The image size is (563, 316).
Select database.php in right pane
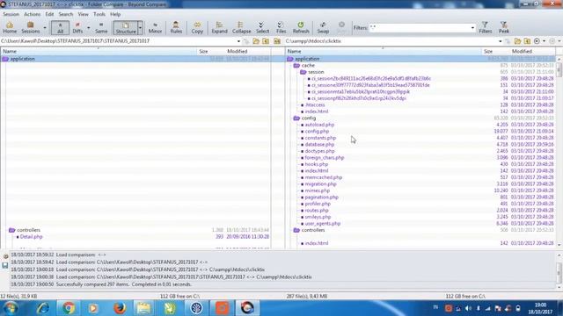pyautogui.click(x=319, y=144)
